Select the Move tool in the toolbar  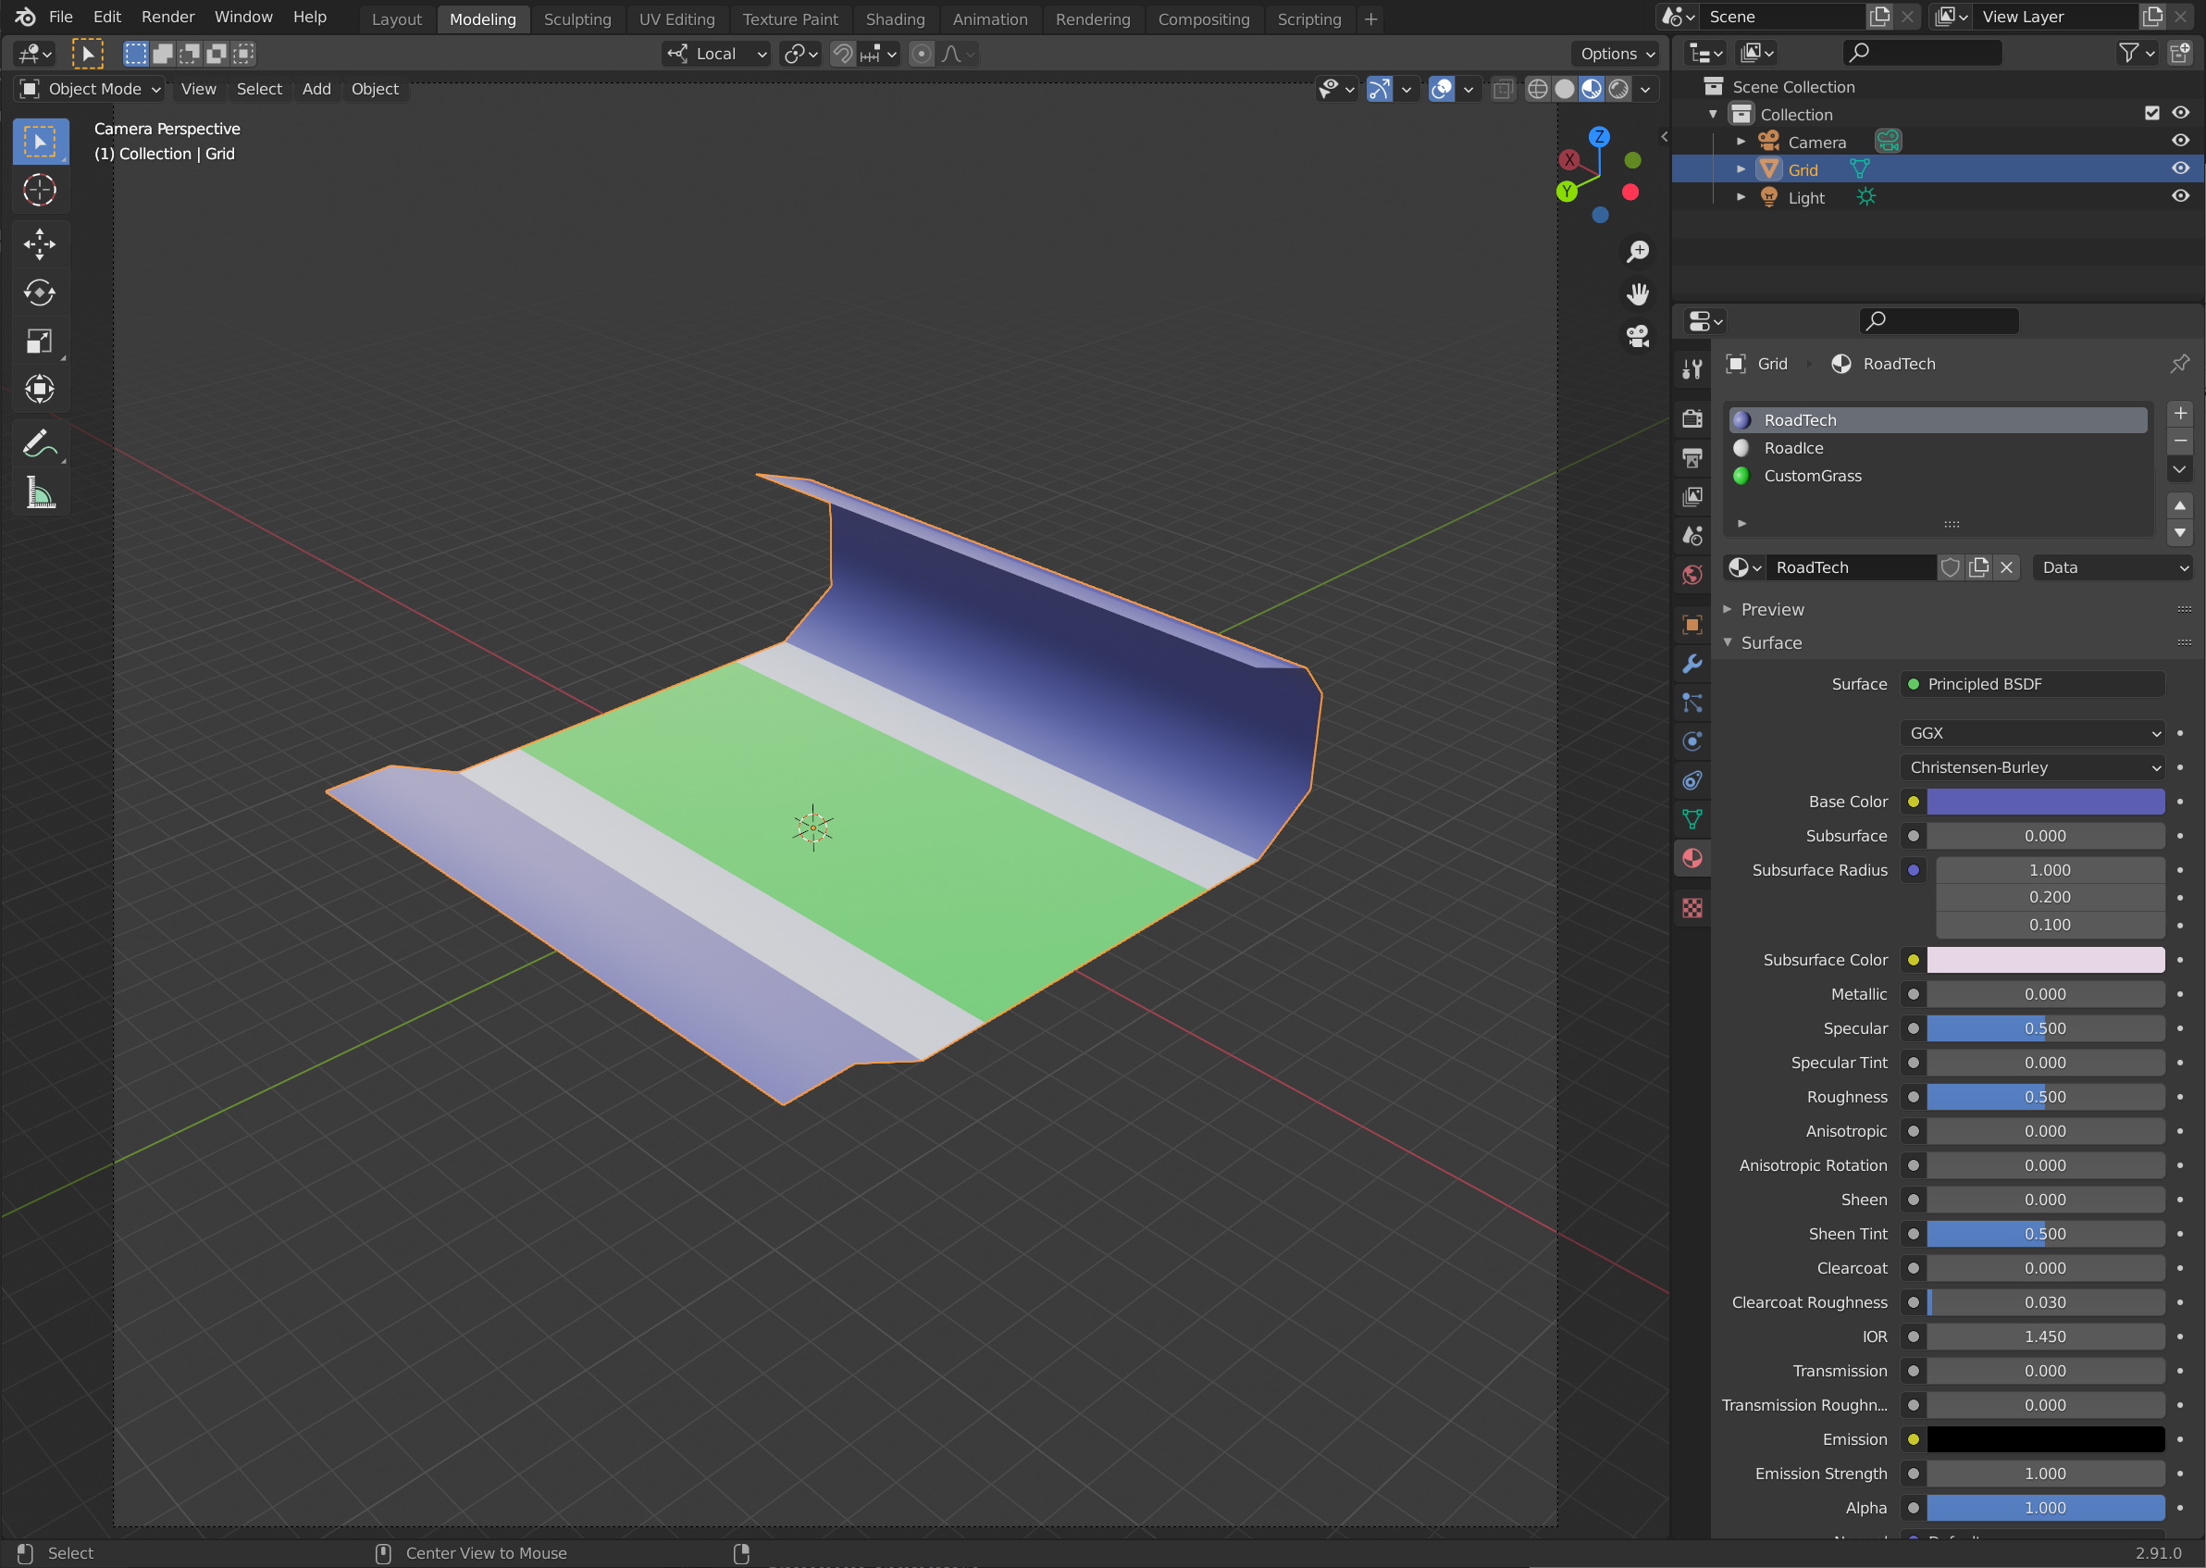pos(40,244)
